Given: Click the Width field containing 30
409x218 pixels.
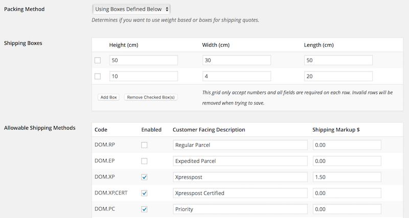Looking at the screenshot, I should click(236, 60).
